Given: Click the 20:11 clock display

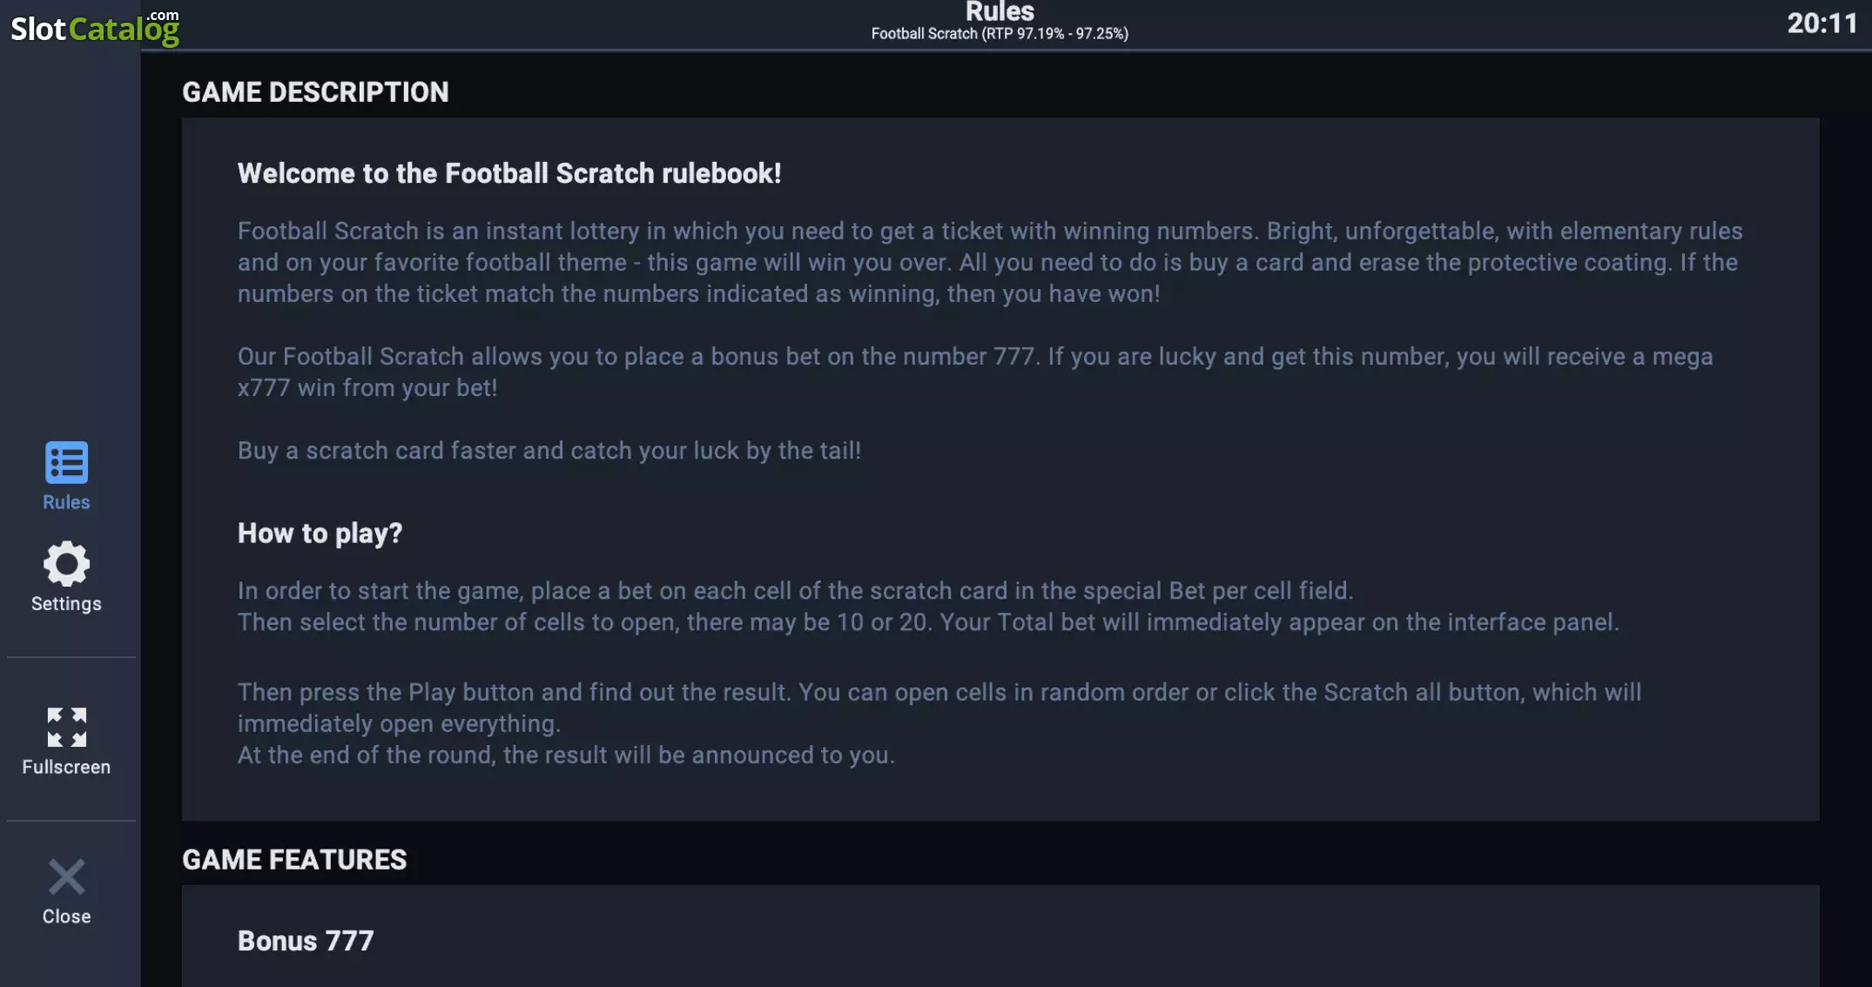Looking at the screenshot, I should [1822, 23].
